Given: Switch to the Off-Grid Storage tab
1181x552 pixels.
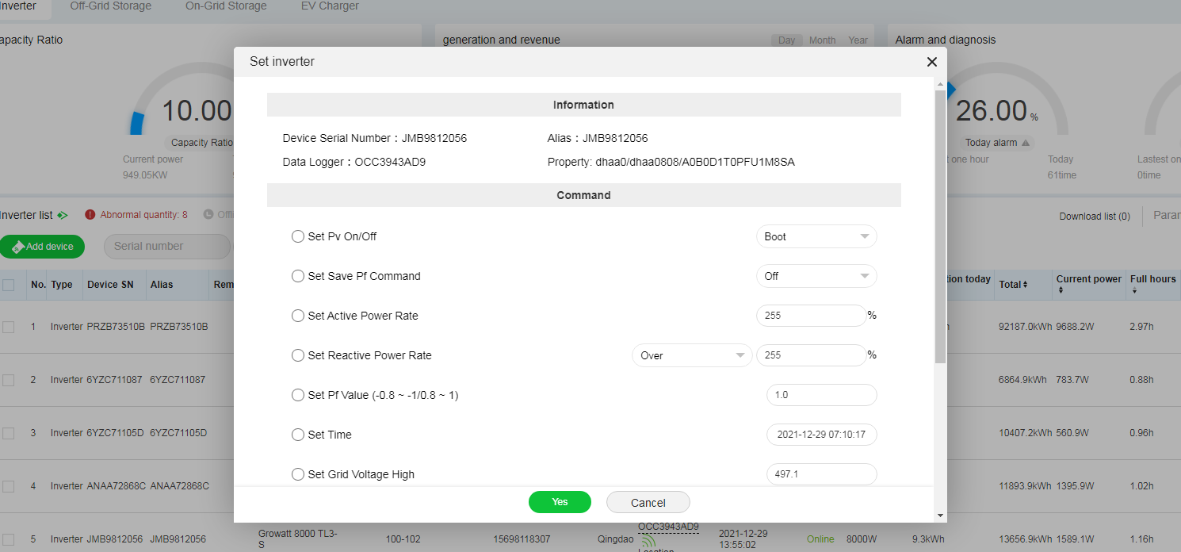Looking at the screenshot, I should click(110, 6).
